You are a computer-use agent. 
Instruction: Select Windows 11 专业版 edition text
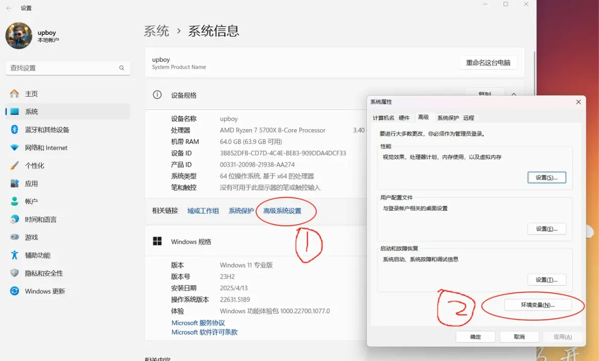point(246,265)
